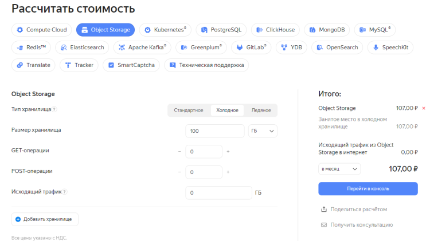Expand the в месяц billing period dropdown
430x241 pixels.
[x=339, y=169]
